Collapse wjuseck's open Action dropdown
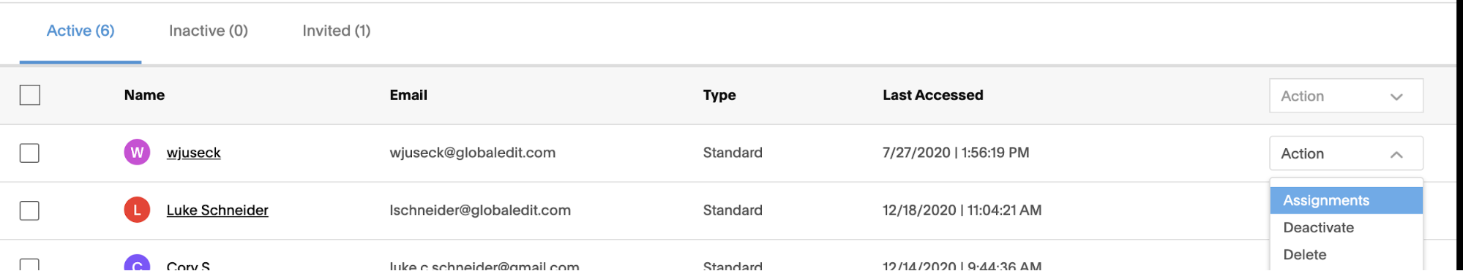Image resolution: width=1463 pixels, height=271 pixels. coord(1346,153)
